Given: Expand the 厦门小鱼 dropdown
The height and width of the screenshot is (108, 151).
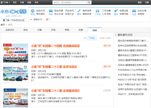Looking at the screenshot, I should click(5, 3).
